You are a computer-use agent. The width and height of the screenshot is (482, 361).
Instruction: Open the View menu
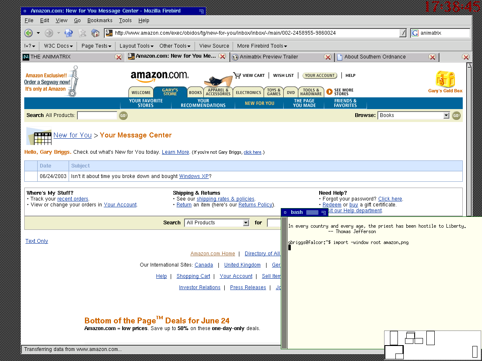pyautogui.click(x=62, y=20)
